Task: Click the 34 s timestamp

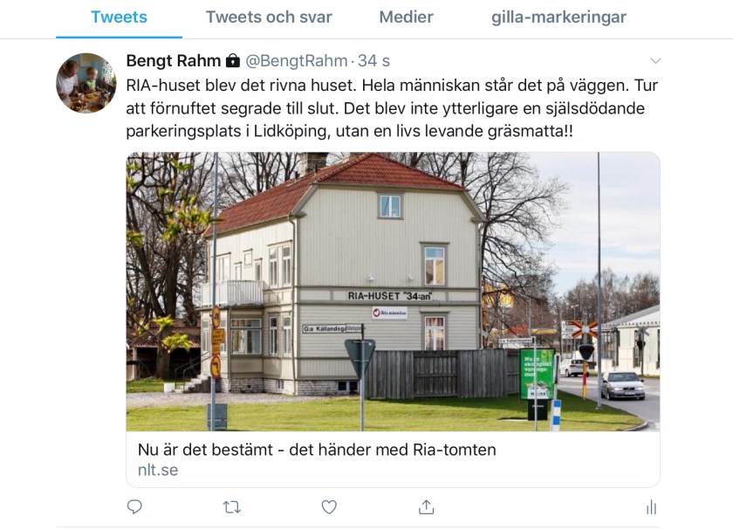Action: (373, 61)
